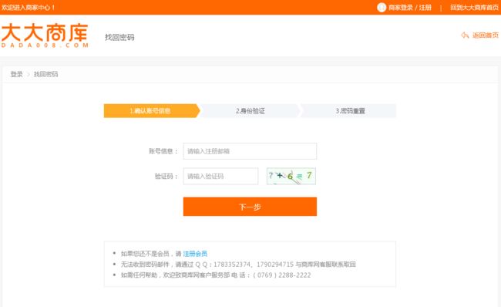Click the 账号信息 label

coord(163,151)
